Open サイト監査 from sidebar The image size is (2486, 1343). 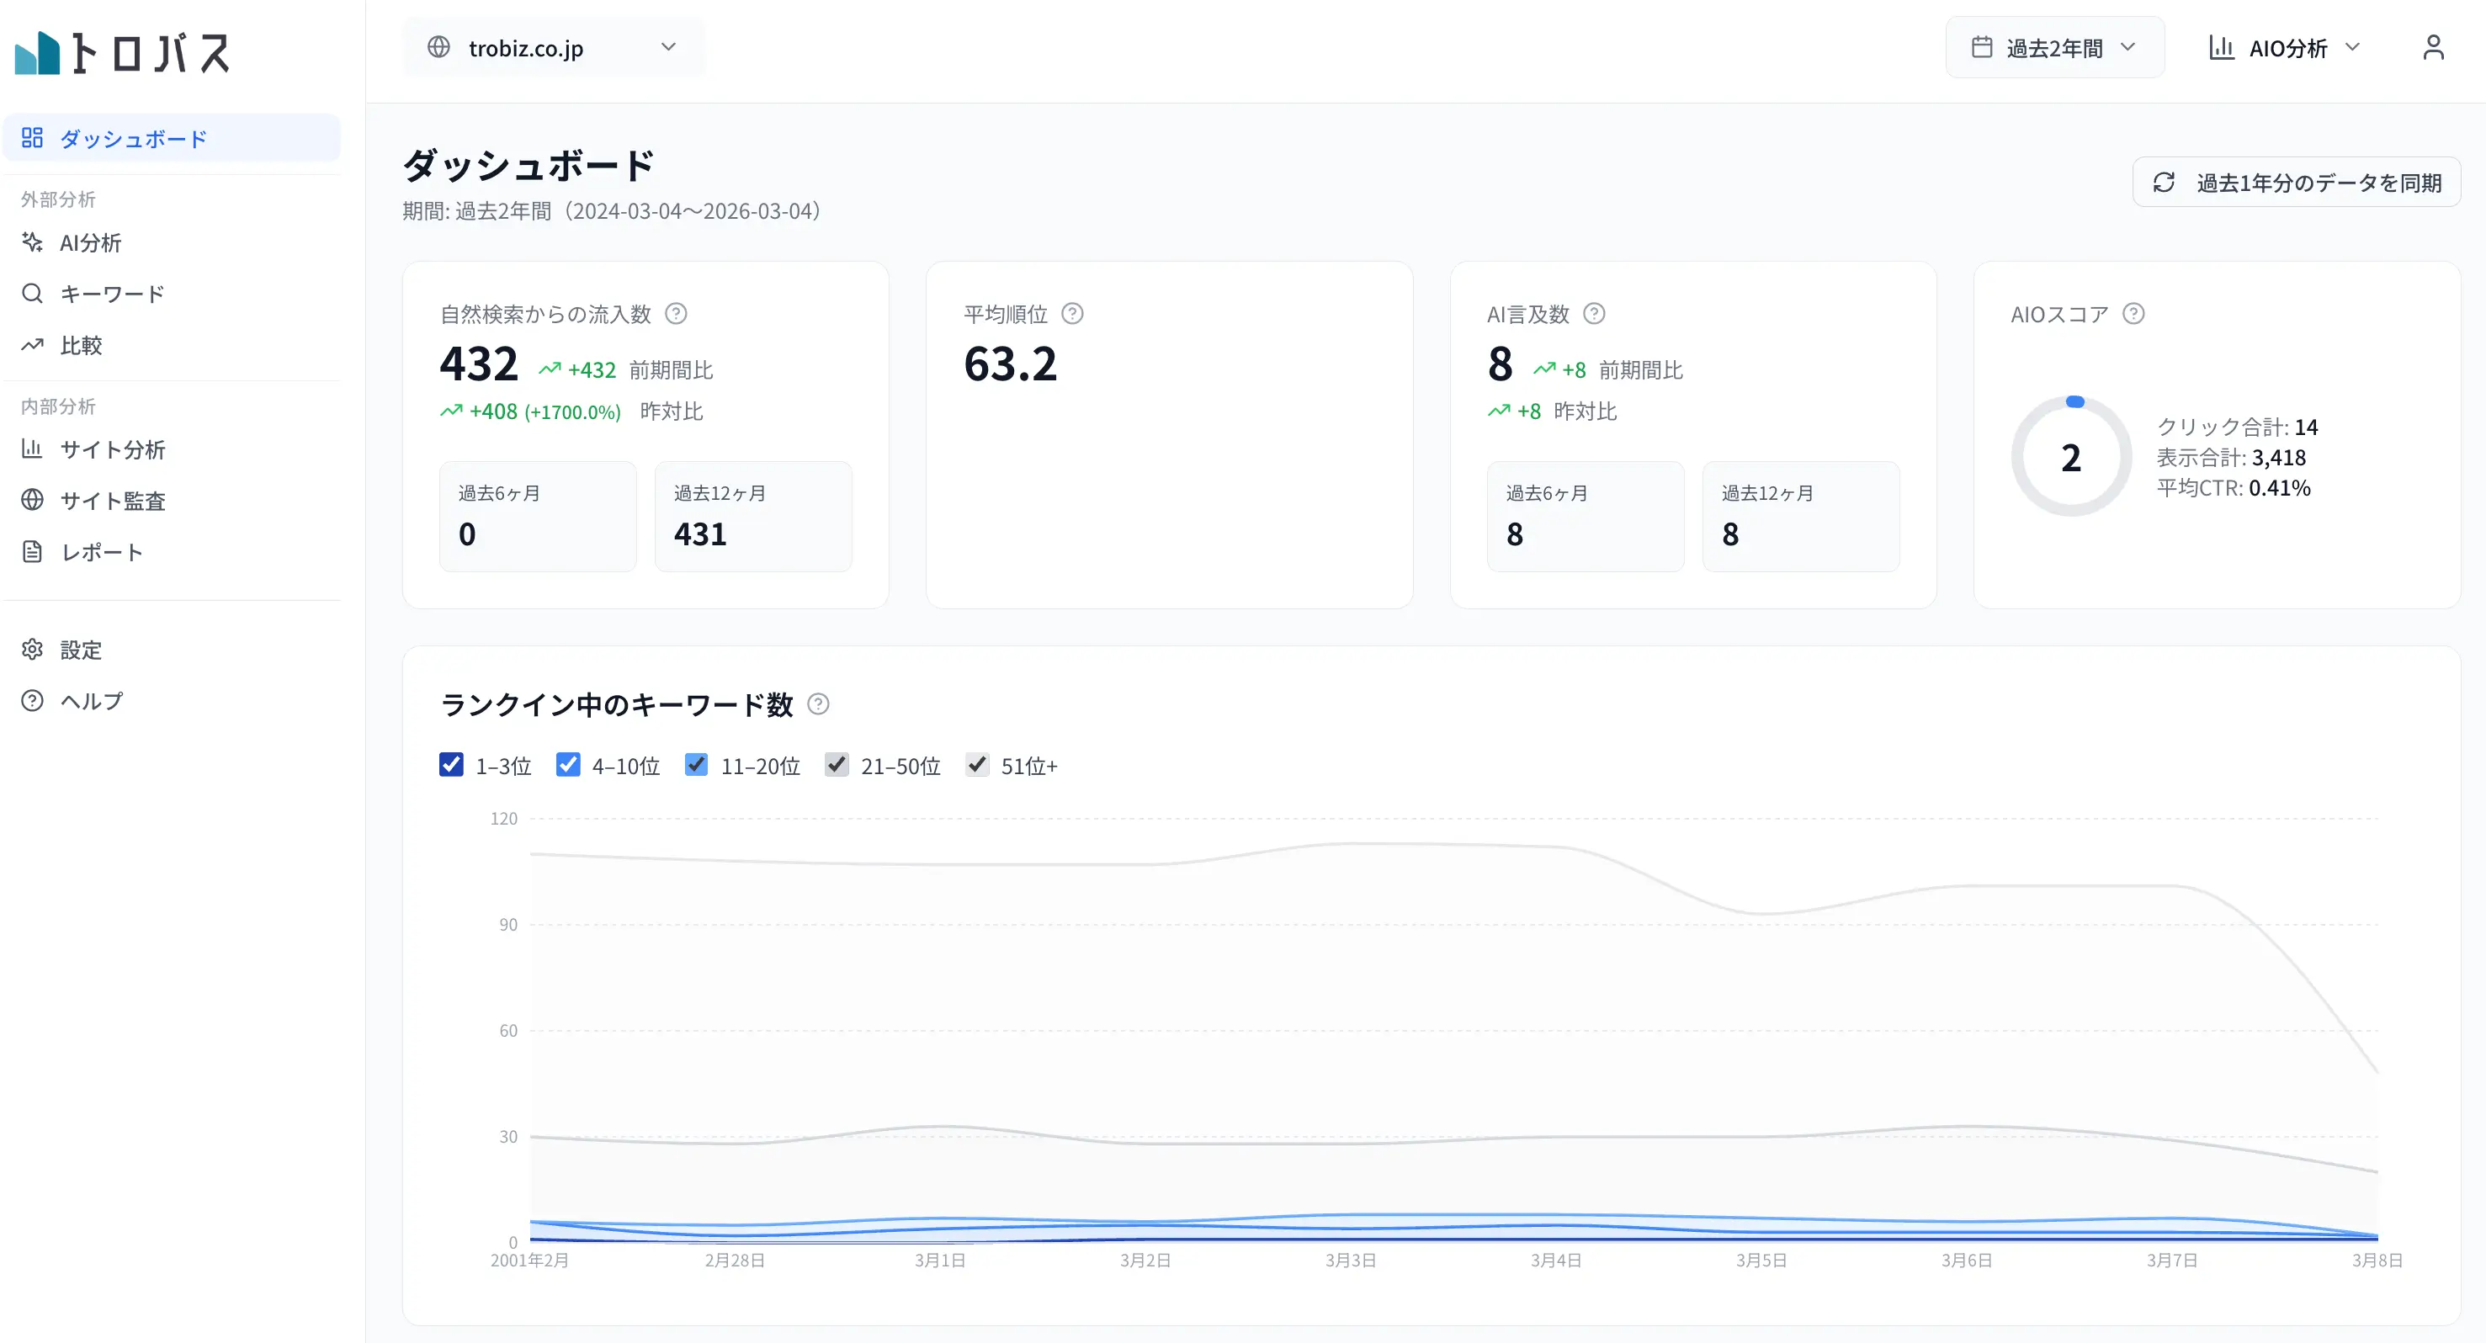pos(112,501)
